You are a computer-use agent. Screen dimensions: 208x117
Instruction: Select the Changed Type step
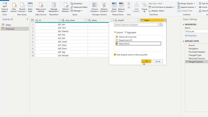pos(195,55)
